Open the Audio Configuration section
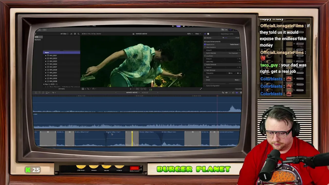329x185 pixels. point(213,86)
